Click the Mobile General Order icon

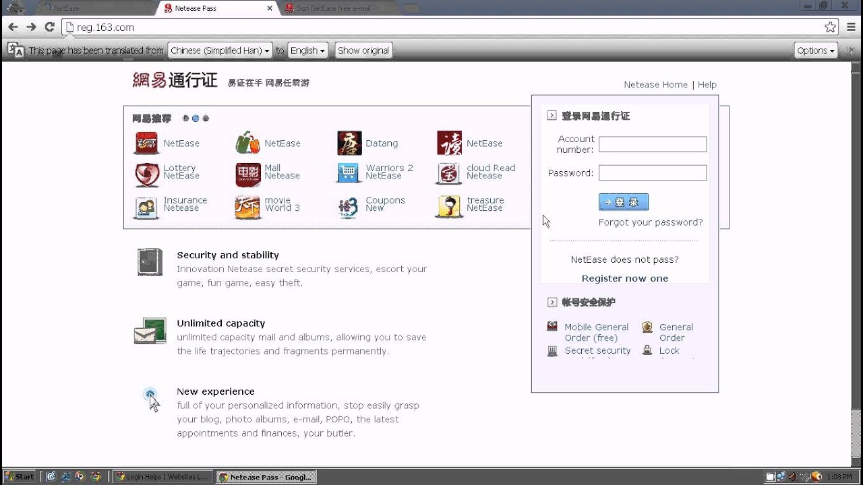552,327
